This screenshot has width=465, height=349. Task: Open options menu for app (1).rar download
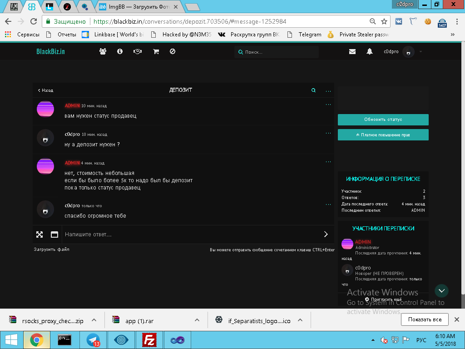tap(197, 320)
